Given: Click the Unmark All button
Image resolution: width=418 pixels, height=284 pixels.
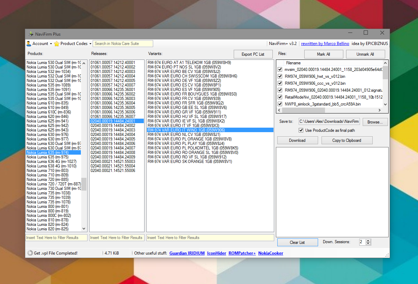Looking at the screenshot, I should (365, 54).
